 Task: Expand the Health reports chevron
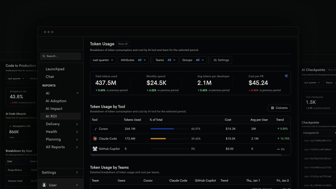77,132
